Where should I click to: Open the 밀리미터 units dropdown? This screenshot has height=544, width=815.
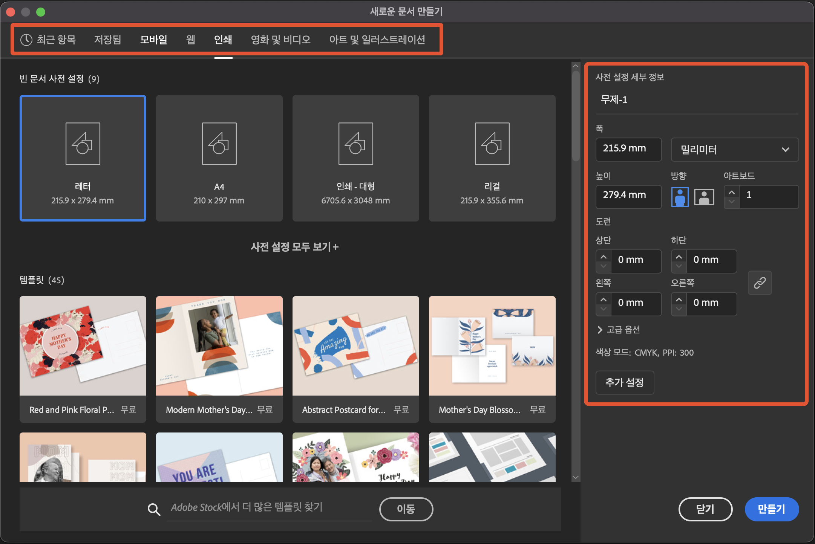pyautogui.click(x=734, y=150)
